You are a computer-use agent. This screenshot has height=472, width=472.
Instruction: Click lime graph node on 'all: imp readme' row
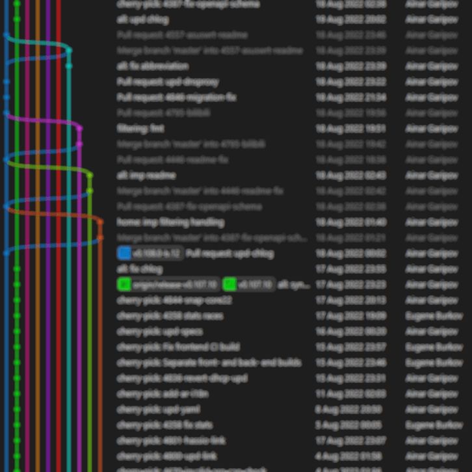click(x=90, y=175)
